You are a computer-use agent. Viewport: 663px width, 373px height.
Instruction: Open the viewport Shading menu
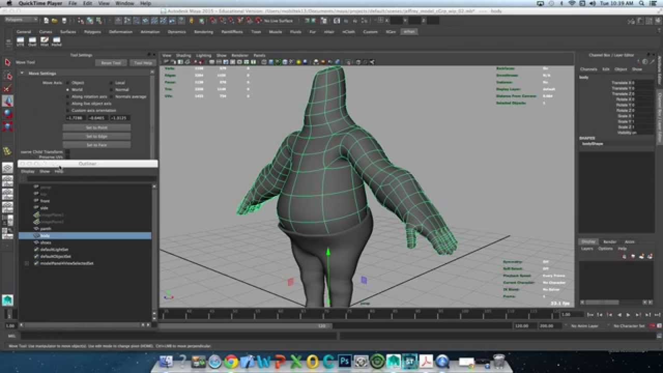click(x=183, y=55)
